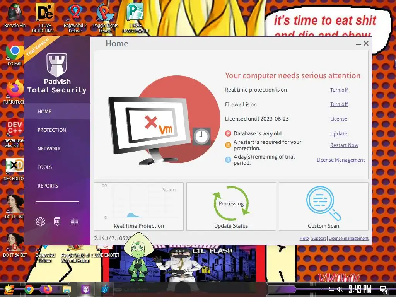Screen dimensions: 396x297
Task: Click the Restart Now link
Action: coord(344,145)
